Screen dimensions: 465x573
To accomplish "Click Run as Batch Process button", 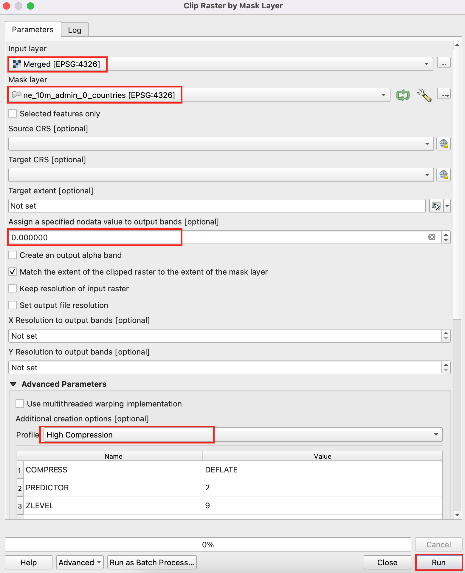I will tap(152, 563).
